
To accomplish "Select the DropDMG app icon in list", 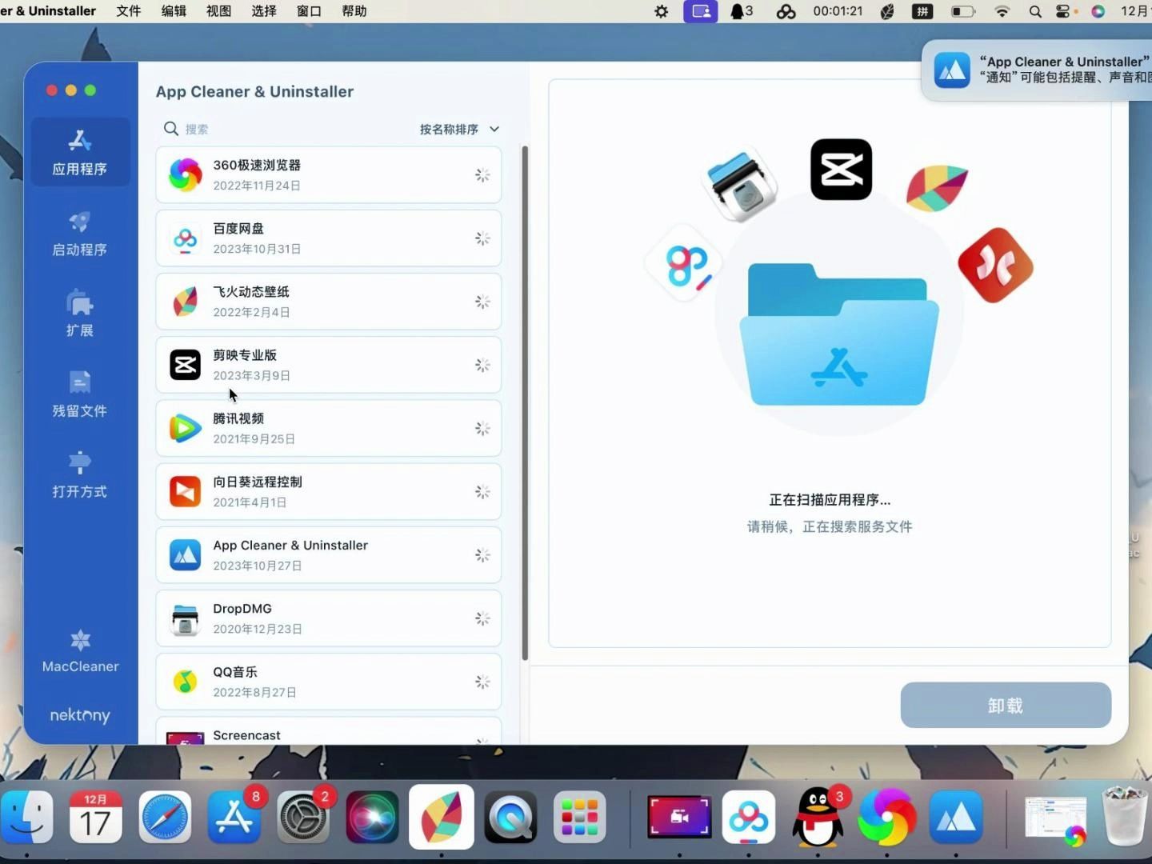I will pyautogui.click(x=185, y=618).
